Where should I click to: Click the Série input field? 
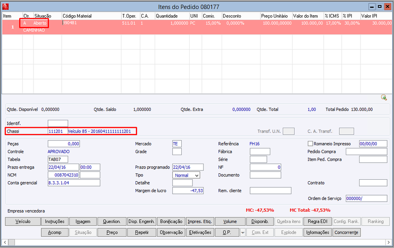point(258,159)
